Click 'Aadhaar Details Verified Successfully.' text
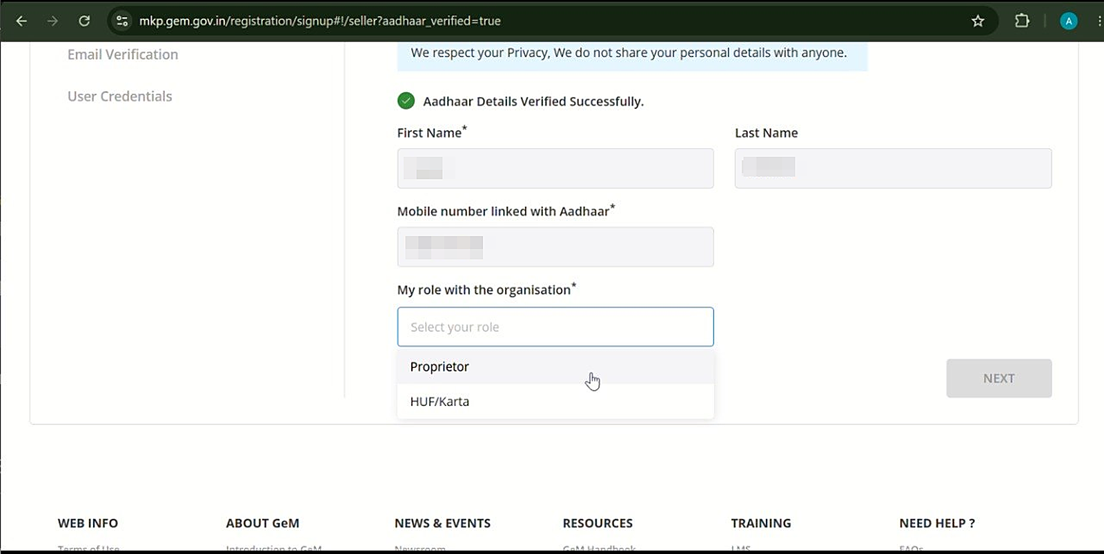Screen dimensions: 1104x554 (x=533, y=101)
